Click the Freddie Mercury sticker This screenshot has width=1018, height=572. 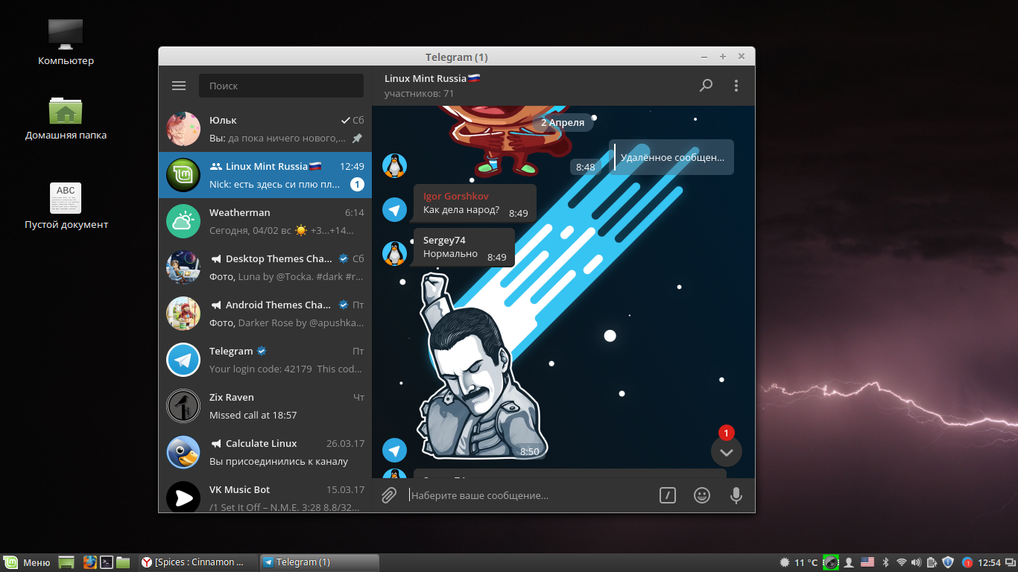484,366
